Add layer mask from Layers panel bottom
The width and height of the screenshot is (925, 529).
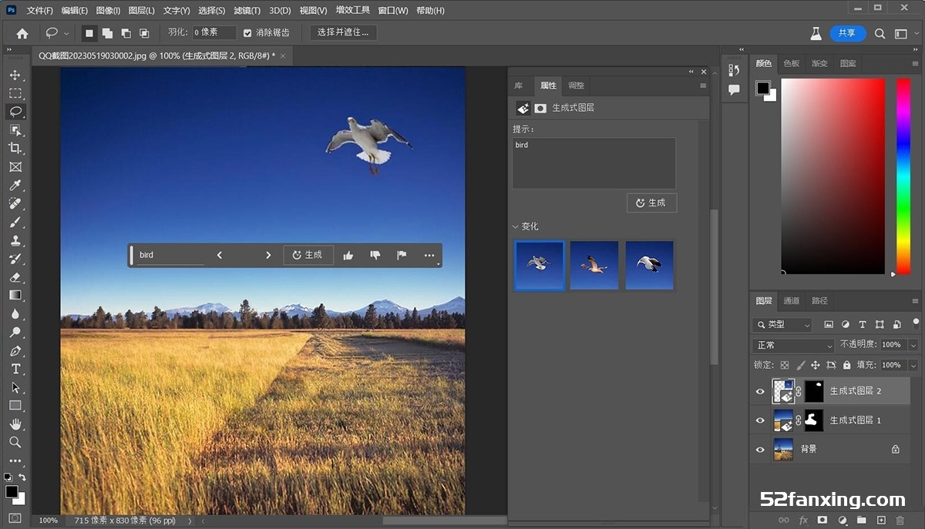point(822,521)
